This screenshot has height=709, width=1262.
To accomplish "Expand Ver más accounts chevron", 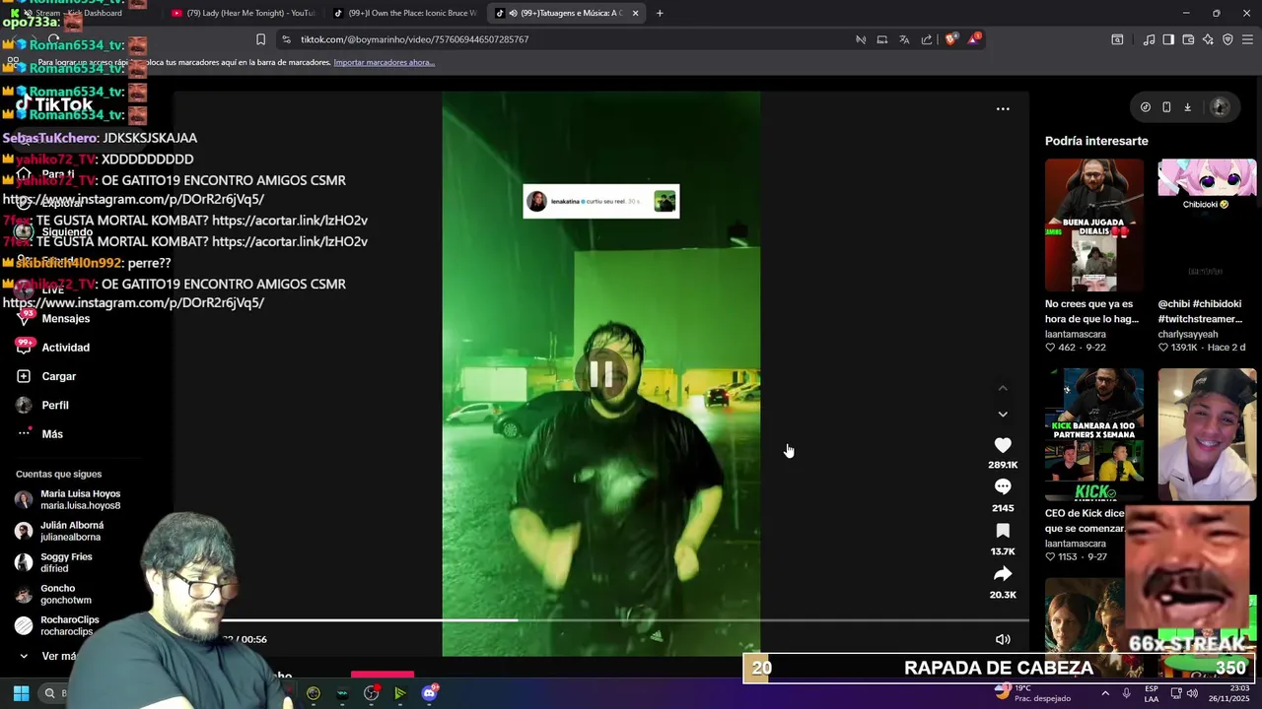I will (24, 656).
